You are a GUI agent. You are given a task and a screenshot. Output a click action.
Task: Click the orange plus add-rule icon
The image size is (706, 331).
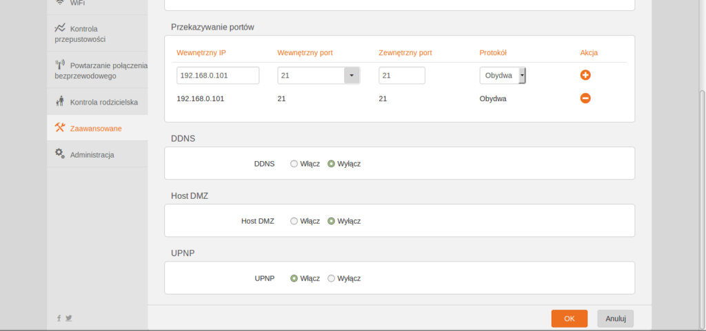(585, 76)
